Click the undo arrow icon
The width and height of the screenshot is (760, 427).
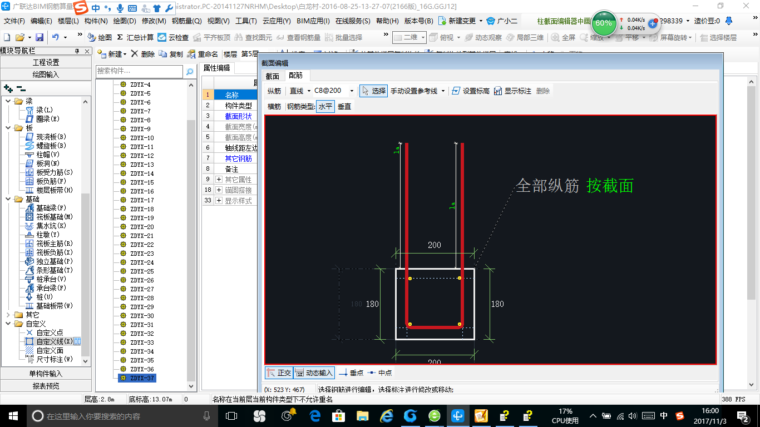(56, 37)
